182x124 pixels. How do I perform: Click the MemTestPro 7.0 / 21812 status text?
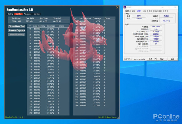[14, 117]
